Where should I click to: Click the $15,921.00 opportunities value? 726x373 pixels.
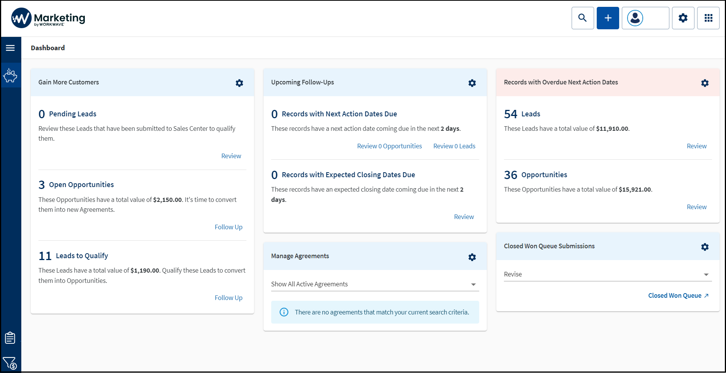[x=635, y=189]
